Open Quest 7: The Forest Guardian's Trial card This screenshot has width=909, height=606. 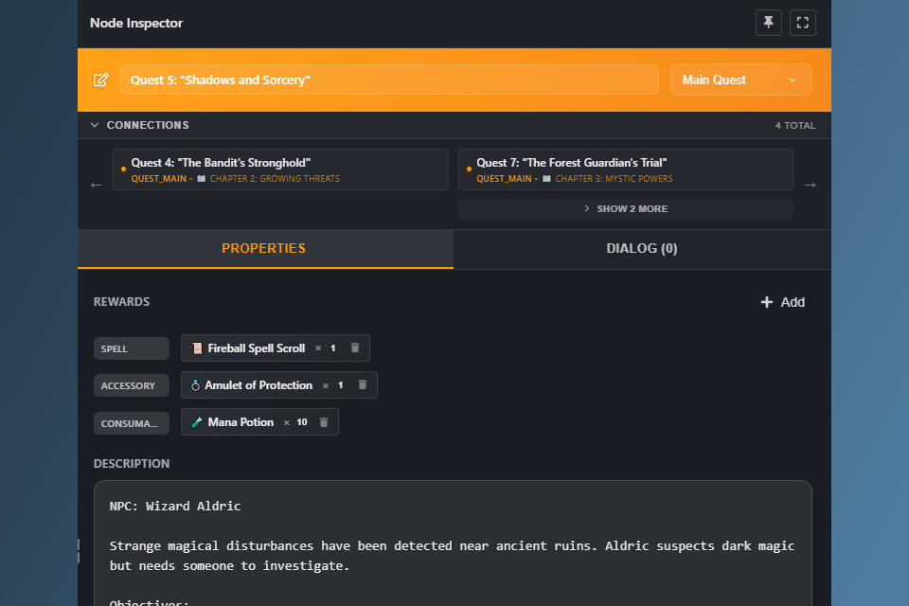tap(625, 169)
